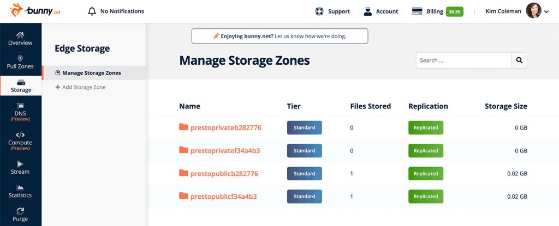Image resolution: width=559 pixels, height=226 pixels.
Task: Click folder icon for prestoprivateb282776
Action: coord(183,127)
